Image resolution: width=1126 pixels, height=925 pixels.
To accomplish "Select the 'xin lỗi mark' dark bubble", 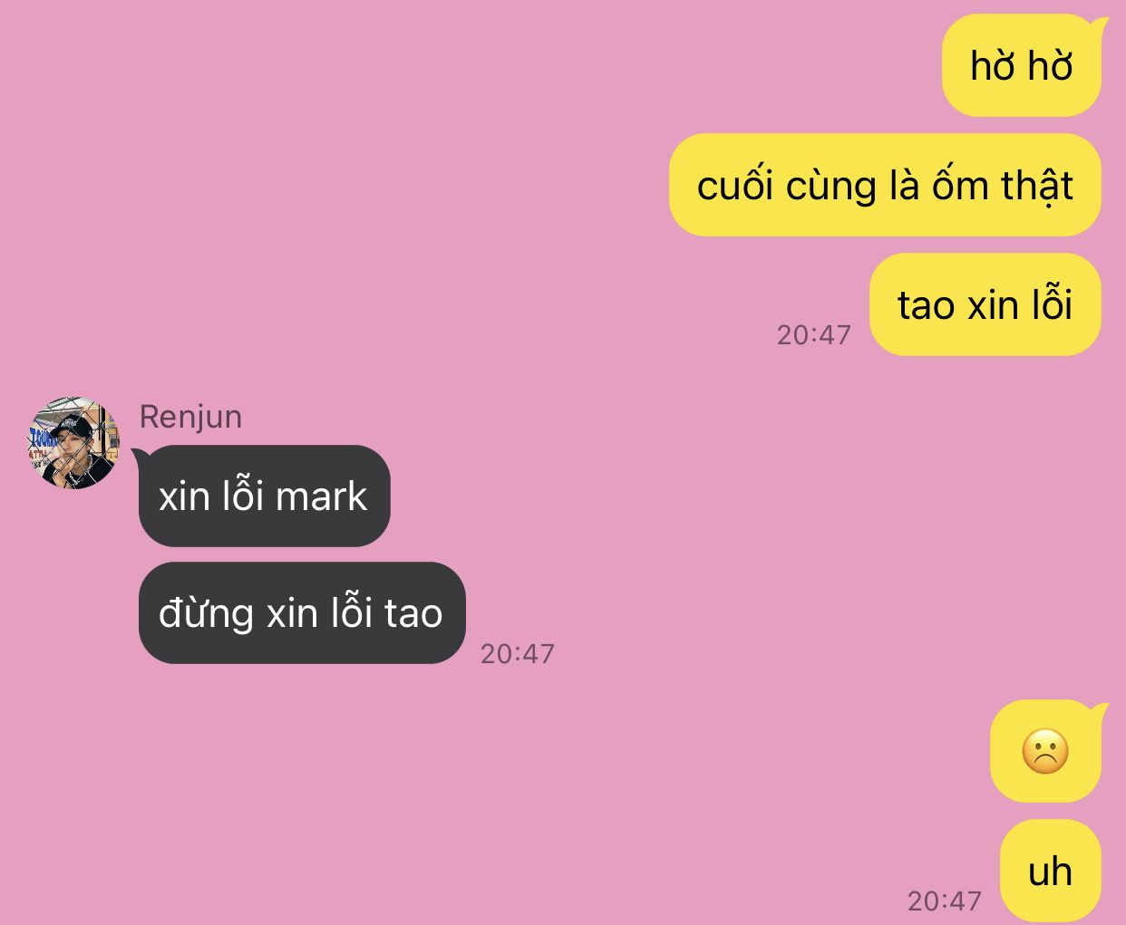I will pyautogui.click(x=263, y=496).
